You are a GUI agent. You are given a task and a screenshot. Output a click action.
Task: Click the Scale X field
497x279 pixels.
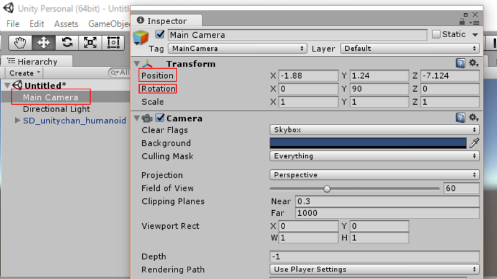[x=308, y=102]
